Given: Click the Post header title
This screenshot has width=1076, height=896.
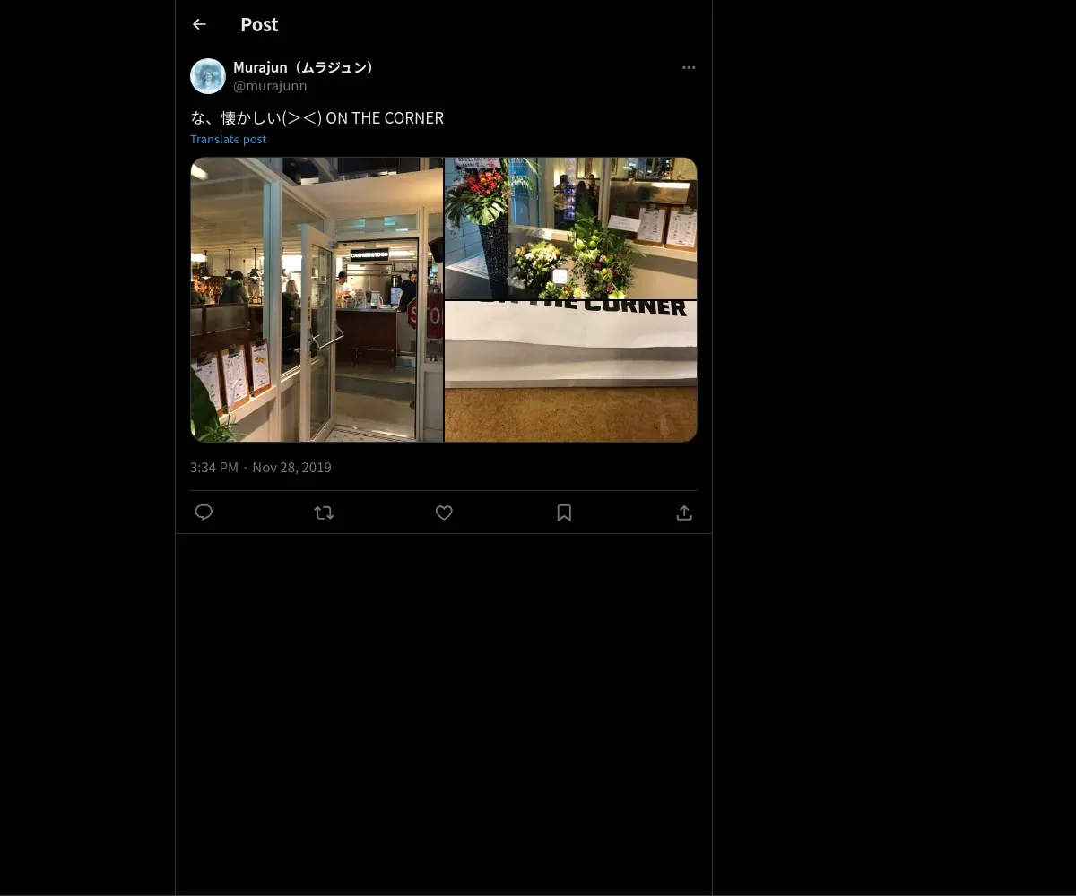Looking at the screenshot, I should pos(259,24).
